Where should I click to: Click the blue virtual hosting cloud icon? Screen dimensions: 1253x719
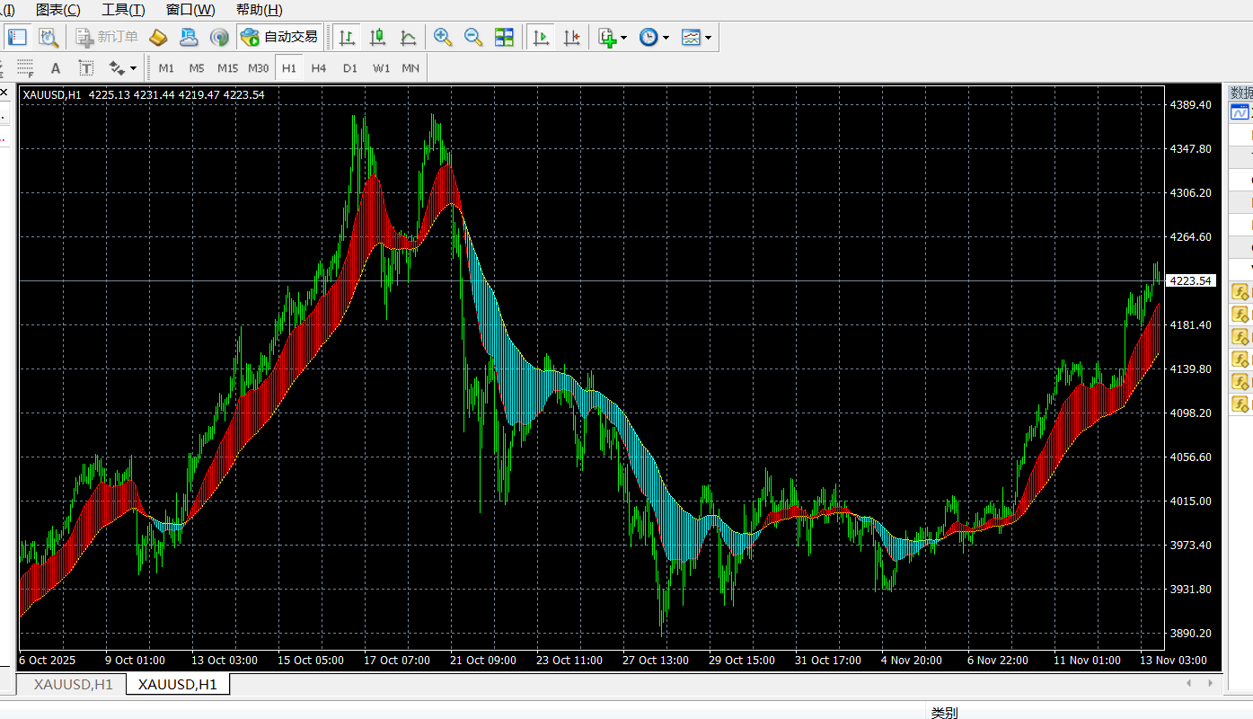click(189, 37)
